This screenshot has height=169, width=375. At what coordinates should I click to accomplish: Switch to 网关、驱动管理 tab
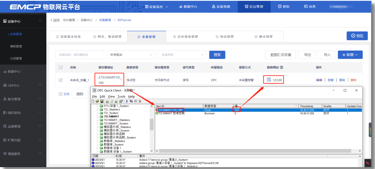coord(107,37)
